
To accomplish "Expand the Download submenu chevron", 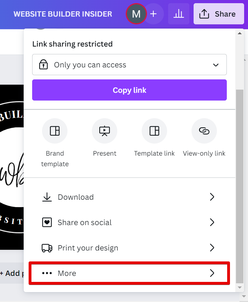I will [212, 197].
